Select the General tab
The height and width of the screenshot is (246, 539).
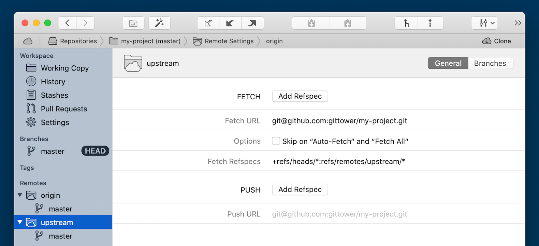pyautogui.click(x=448, y=63)
